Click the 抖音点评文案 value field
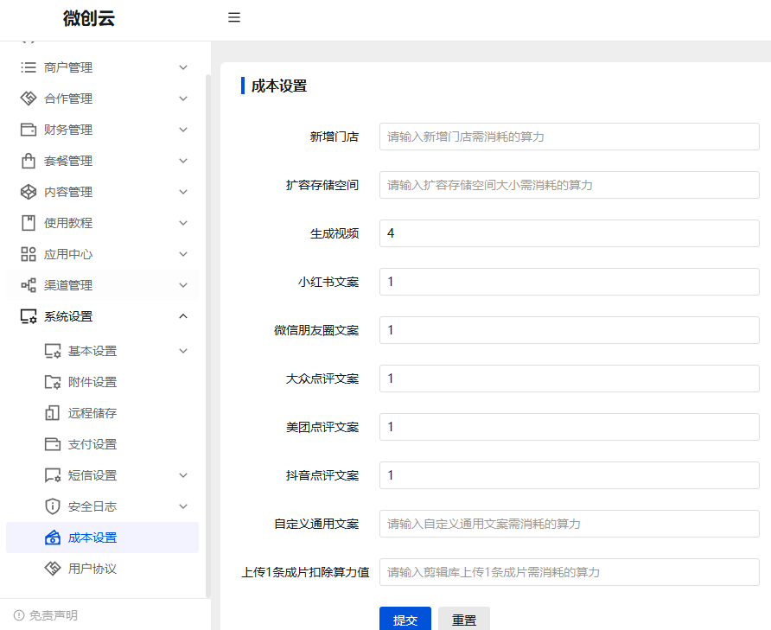 [570, 475]
